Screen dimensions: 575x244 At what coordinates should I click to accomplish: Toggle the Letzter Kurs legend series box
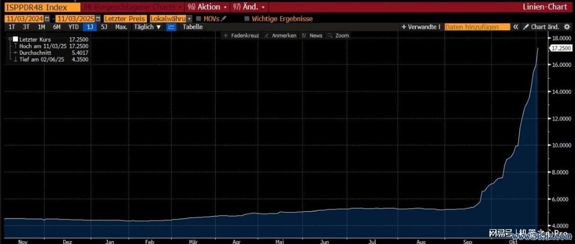click(15, 39)
